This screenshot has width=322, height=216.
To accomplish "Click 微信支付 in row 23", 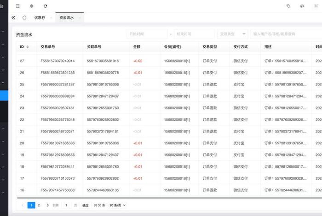I will tap(241, 108).
